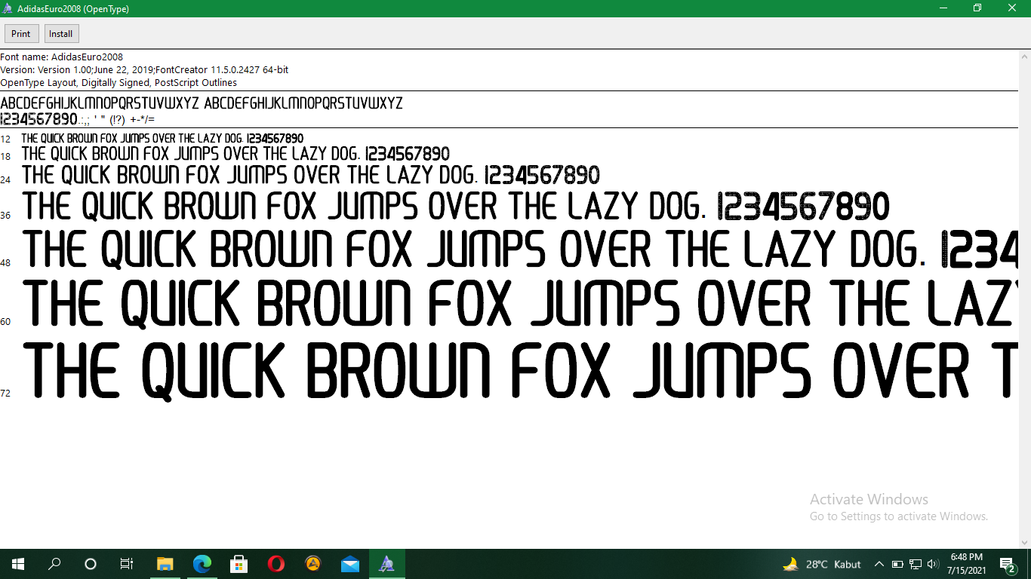1031x579 pixels.
Task: Open File Explorer from taskbar
Action: (165, 564)
